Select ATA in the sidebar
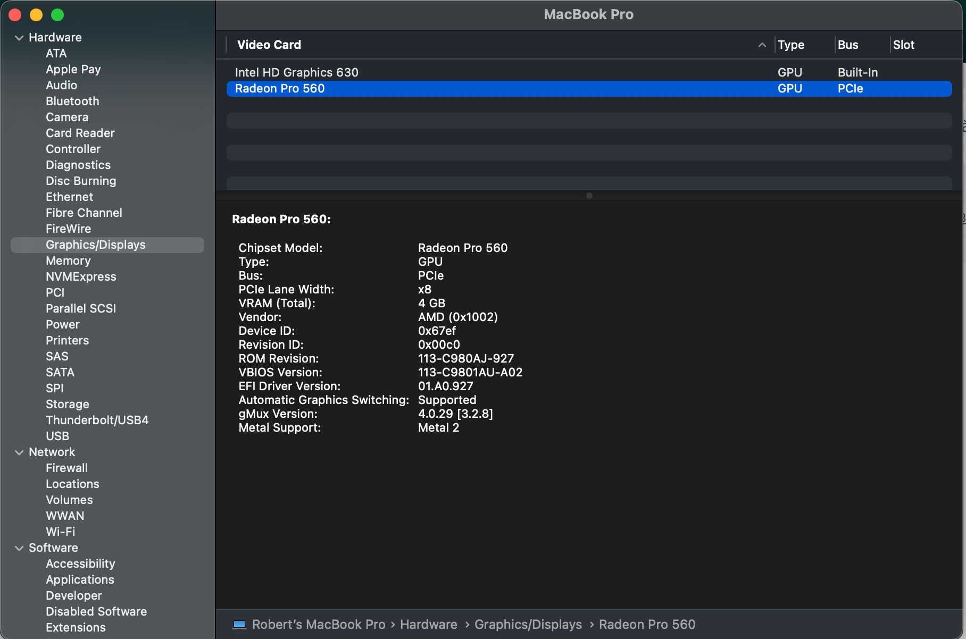Screen dimensions: 966x639 pyautogui.click(x=56, y=54)
